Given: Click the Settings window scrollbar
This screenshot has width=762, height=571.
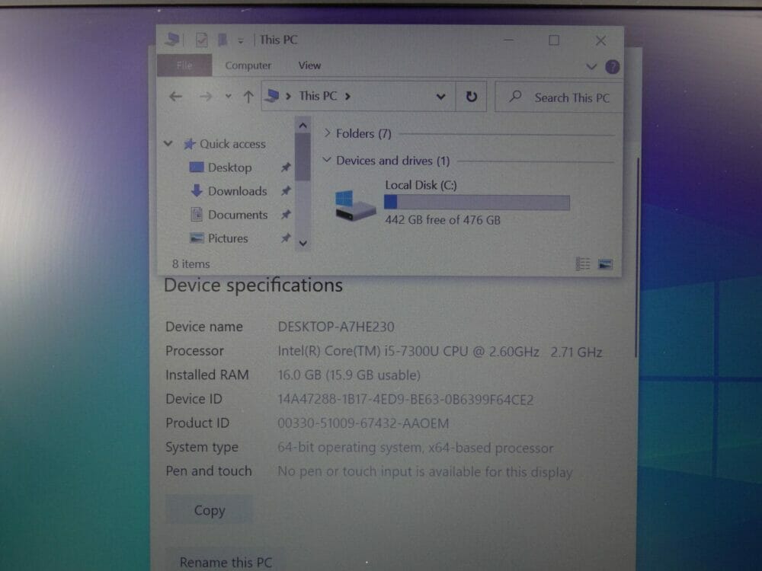Looking at the screenshot, I should [636, 258].
